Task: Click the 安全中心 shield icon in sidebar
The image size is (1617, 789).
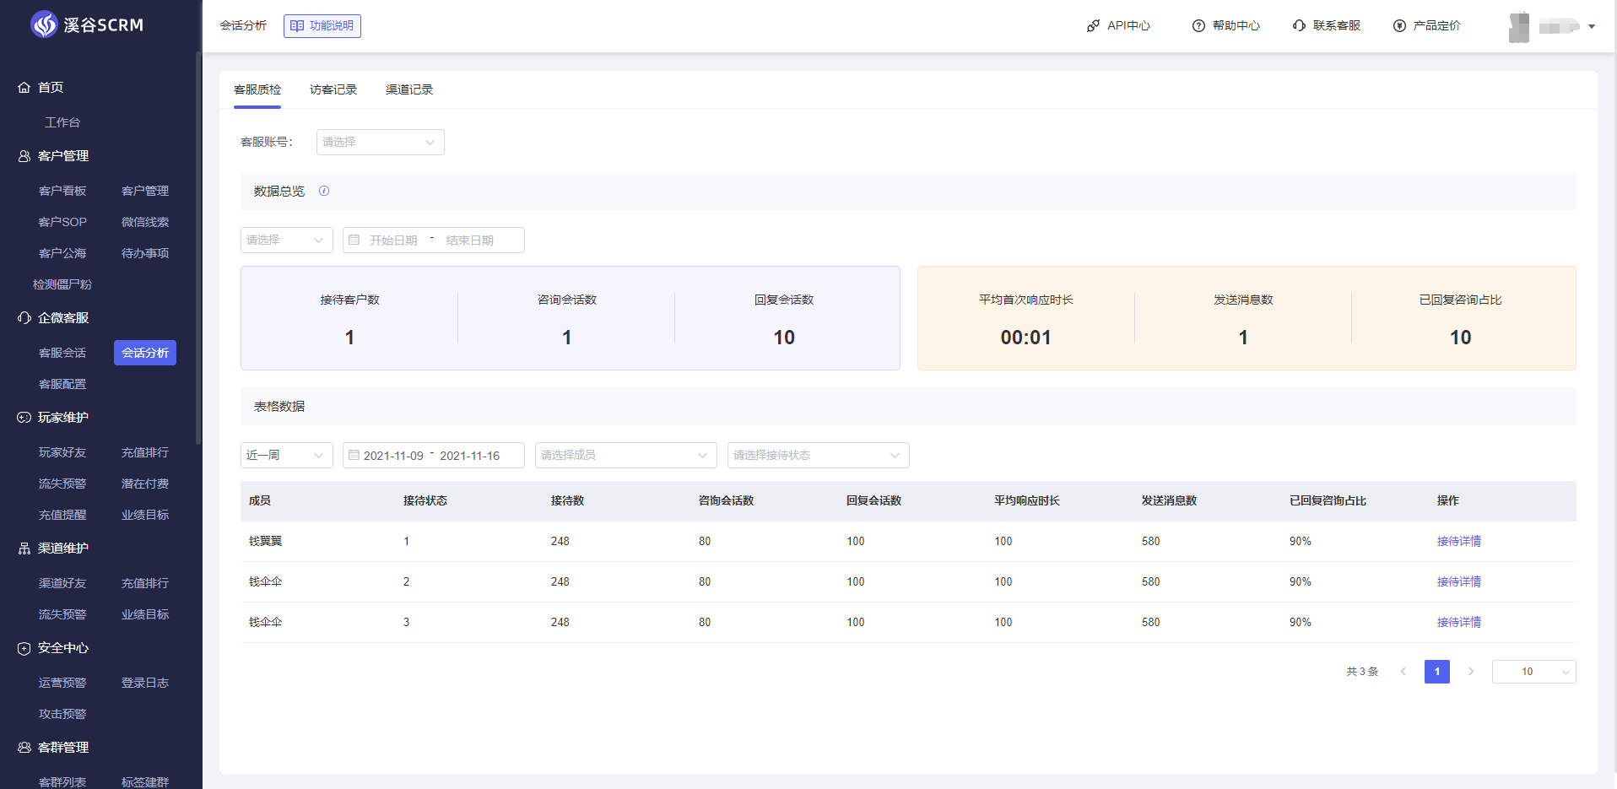Action: coord(24,648)
